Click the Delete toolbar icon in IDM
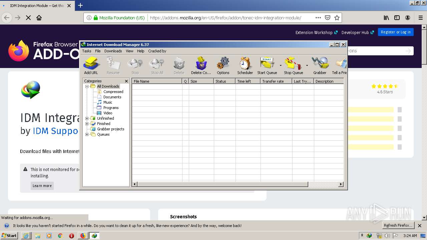The height and width of the screenshot is (240, 427). pyautogui.click(x=179, y=65)
